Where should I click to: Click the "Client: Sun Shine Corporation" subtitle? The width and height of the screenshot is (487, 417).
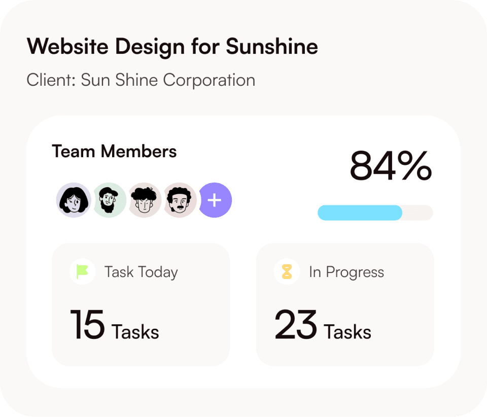pyautogui.click(x=141, y=80)
